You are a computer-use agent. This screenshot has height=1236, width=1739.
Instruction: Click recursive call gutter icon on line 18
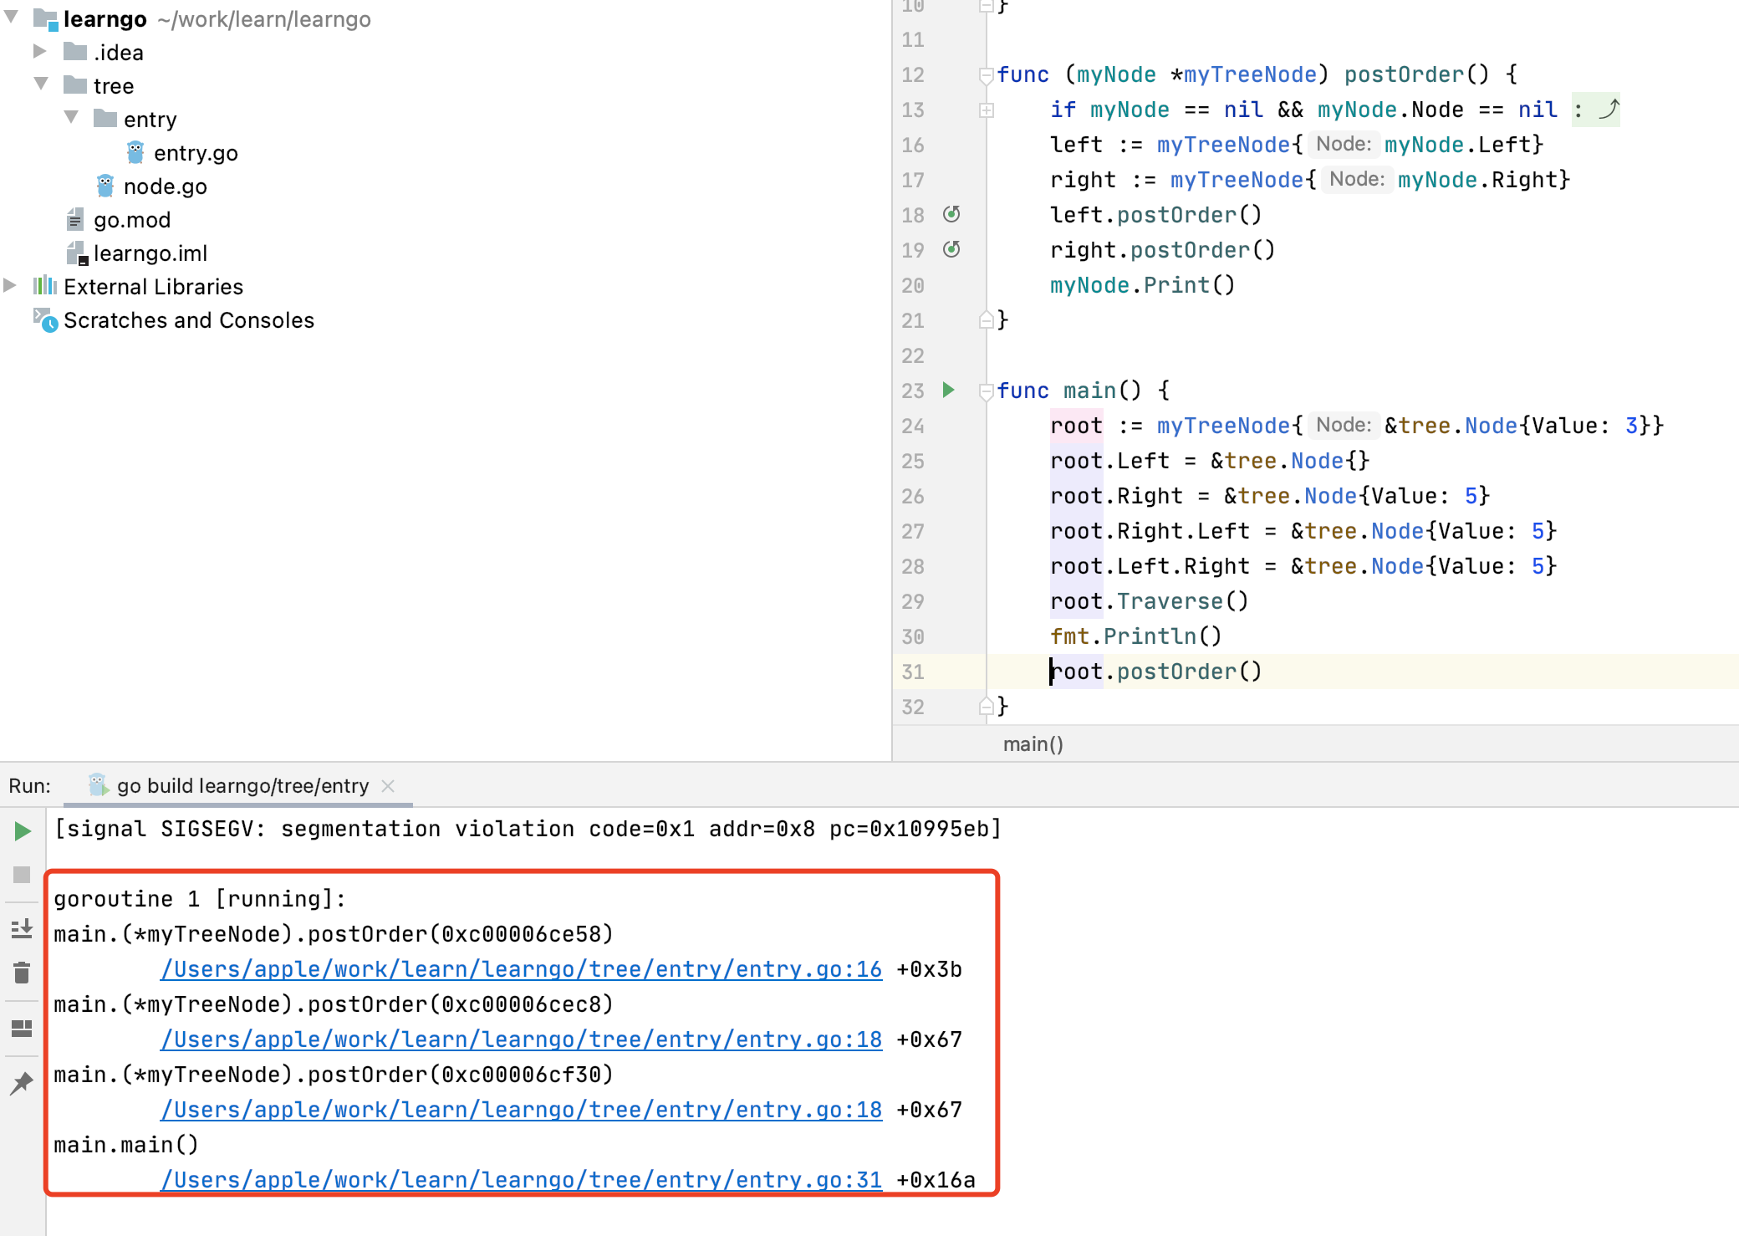(x=951, y=214)
